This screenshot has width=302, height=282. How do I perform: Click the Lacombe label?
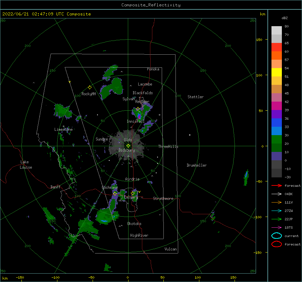[145, 84]
